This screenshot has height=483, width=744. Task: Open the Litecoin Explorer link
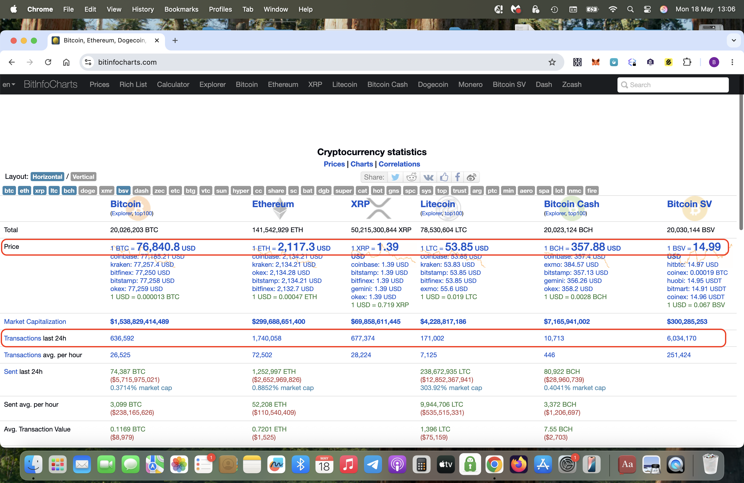click(432, 213)
